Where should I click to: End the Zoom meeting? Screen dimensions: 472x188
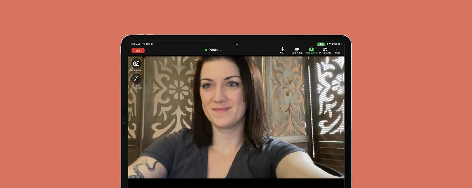(x=138, y=51)
